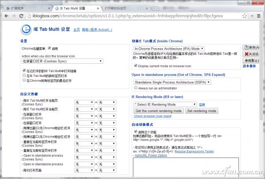Screen dimensions: 265x179
Task: Open first dropdown for 直接在当前标签页中打开 row
Action: (x=84, y=151)
